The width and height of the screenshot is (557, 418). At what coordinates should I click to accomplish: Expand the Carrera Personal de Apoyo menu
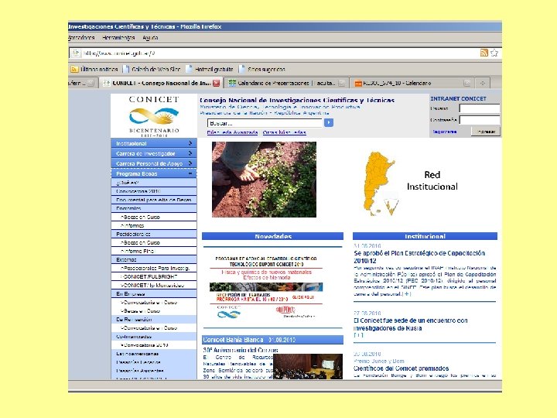click(153, 163)
